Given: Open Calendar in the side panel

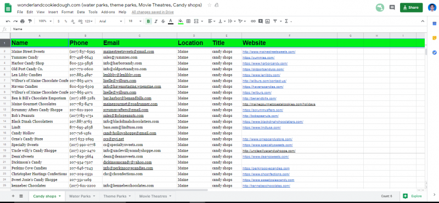Looking at the screenshot, I should (x=434, y=24).
